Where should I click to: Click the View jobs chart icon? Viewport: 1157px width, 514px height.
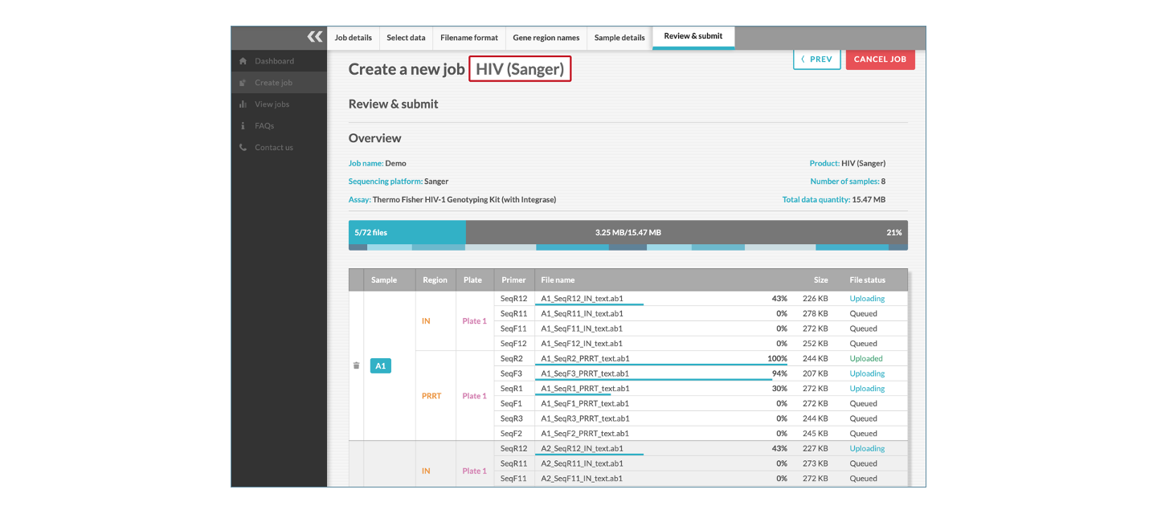click(x=243, y=104)
